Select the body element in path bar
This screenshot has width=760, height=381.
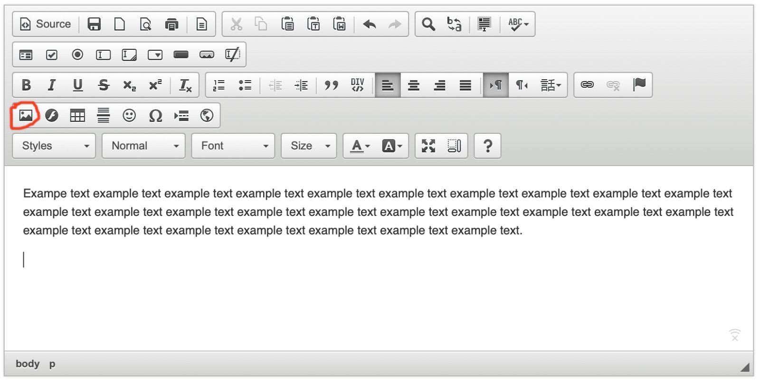coord(28,364)
